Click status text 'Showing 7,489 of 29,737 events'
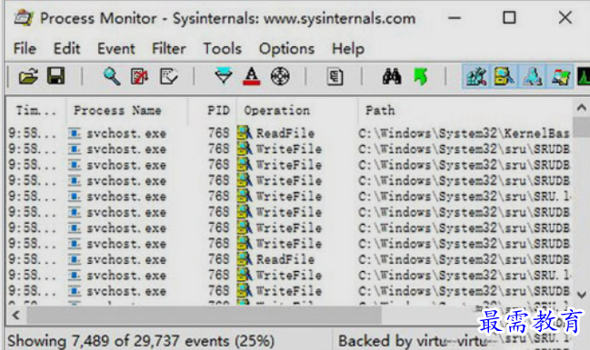 [x=118, y=341]
